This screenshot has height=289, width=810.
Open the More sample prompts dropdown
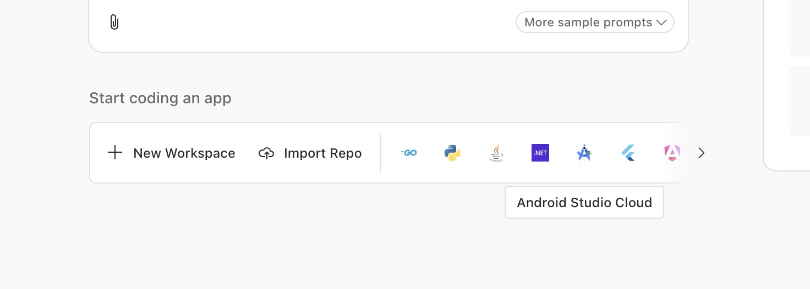coord(595,22)
